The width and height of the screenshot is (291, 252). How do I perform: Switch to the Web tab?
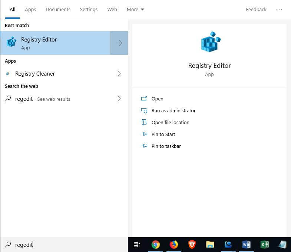pyautogui.click(x=112, y=10)
